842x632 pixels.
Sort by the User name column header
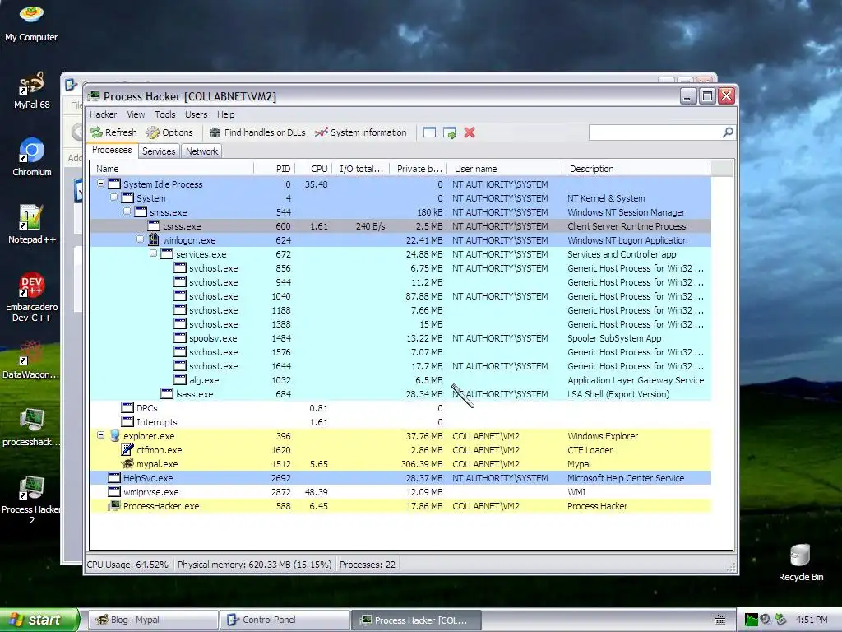coord(504,169)
